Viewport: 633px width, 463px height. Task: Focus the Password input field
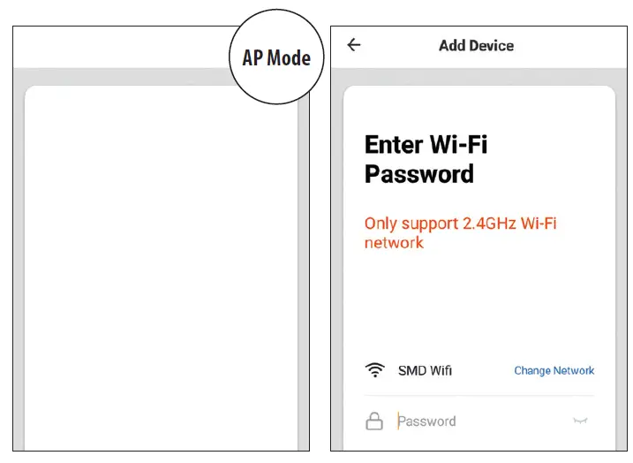click(x=477, y=421)
